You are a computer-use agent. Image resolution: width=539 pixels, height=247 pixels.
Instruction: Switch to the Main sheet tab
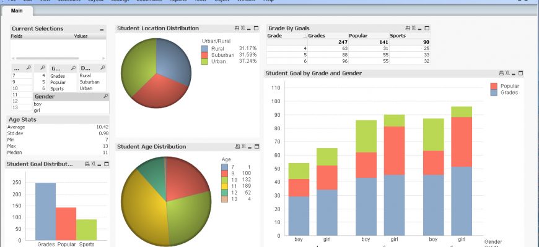pyautogui.click(x=17, y=11)
